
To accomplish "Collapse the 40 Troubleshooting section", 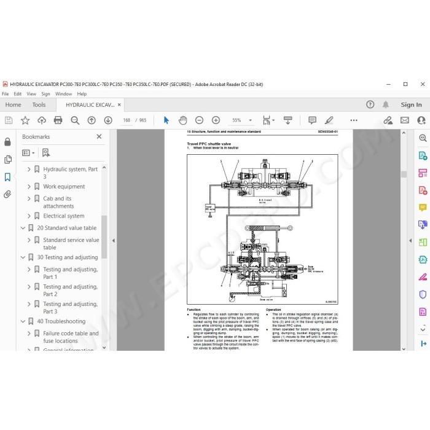I will coord(23,321).
